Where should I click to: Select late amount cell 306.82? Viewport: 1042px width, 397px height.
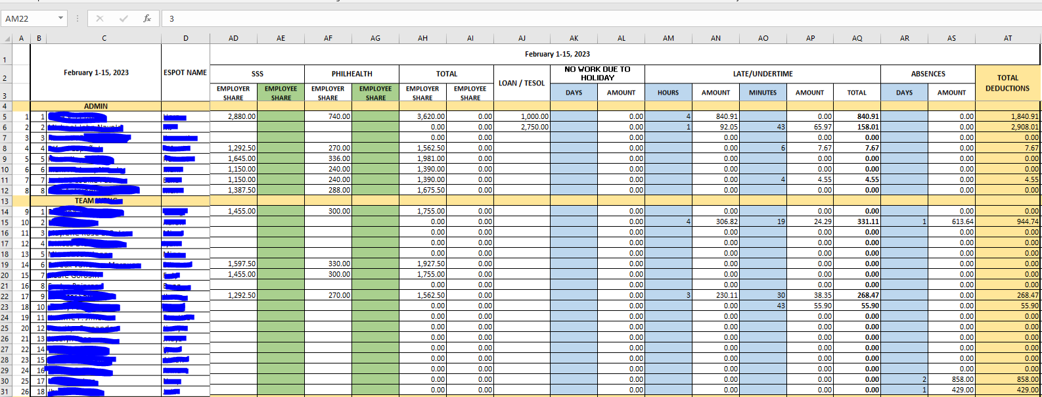tap(715, 222)
